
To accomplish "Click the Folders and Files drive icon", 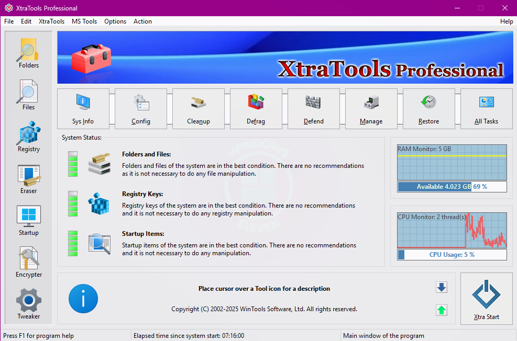I will point(99,164).
